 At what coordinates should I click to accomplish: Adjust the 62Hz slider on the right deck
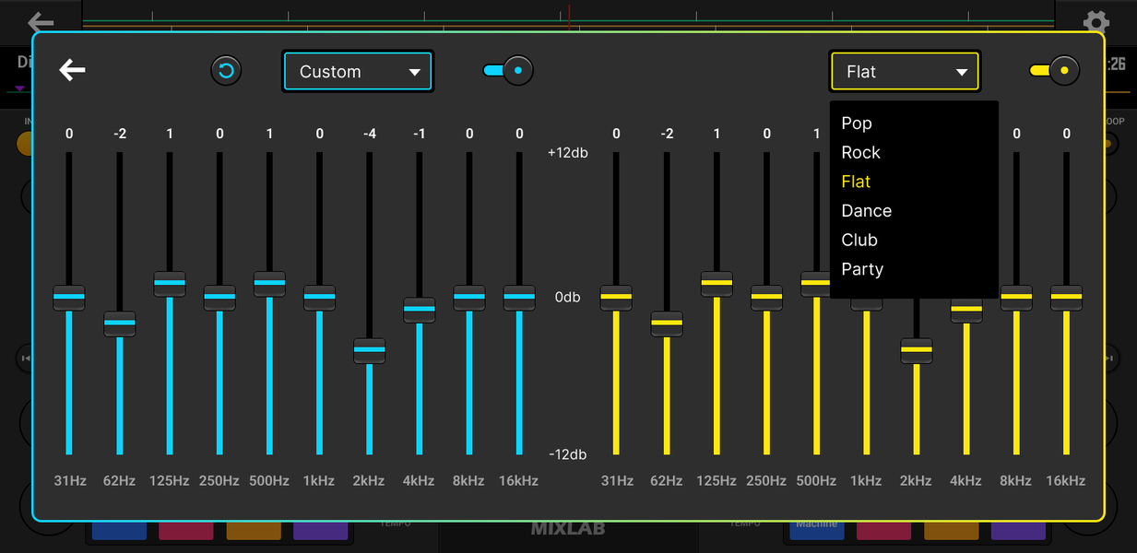[667, 323]
